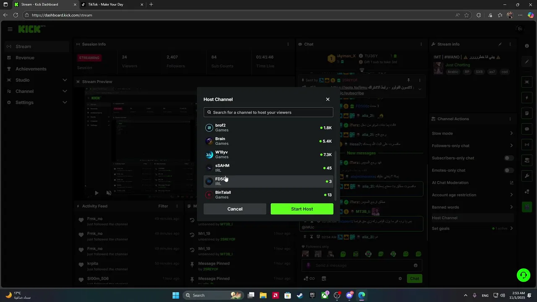Click the green Start Host button
The image size is (537, 302).
302,209
